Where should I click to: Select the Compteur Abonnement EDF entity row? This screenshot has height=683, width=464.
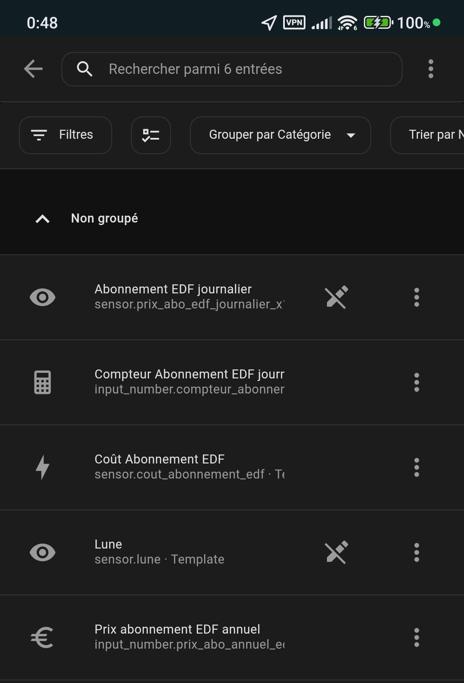(x=189, y=382)
